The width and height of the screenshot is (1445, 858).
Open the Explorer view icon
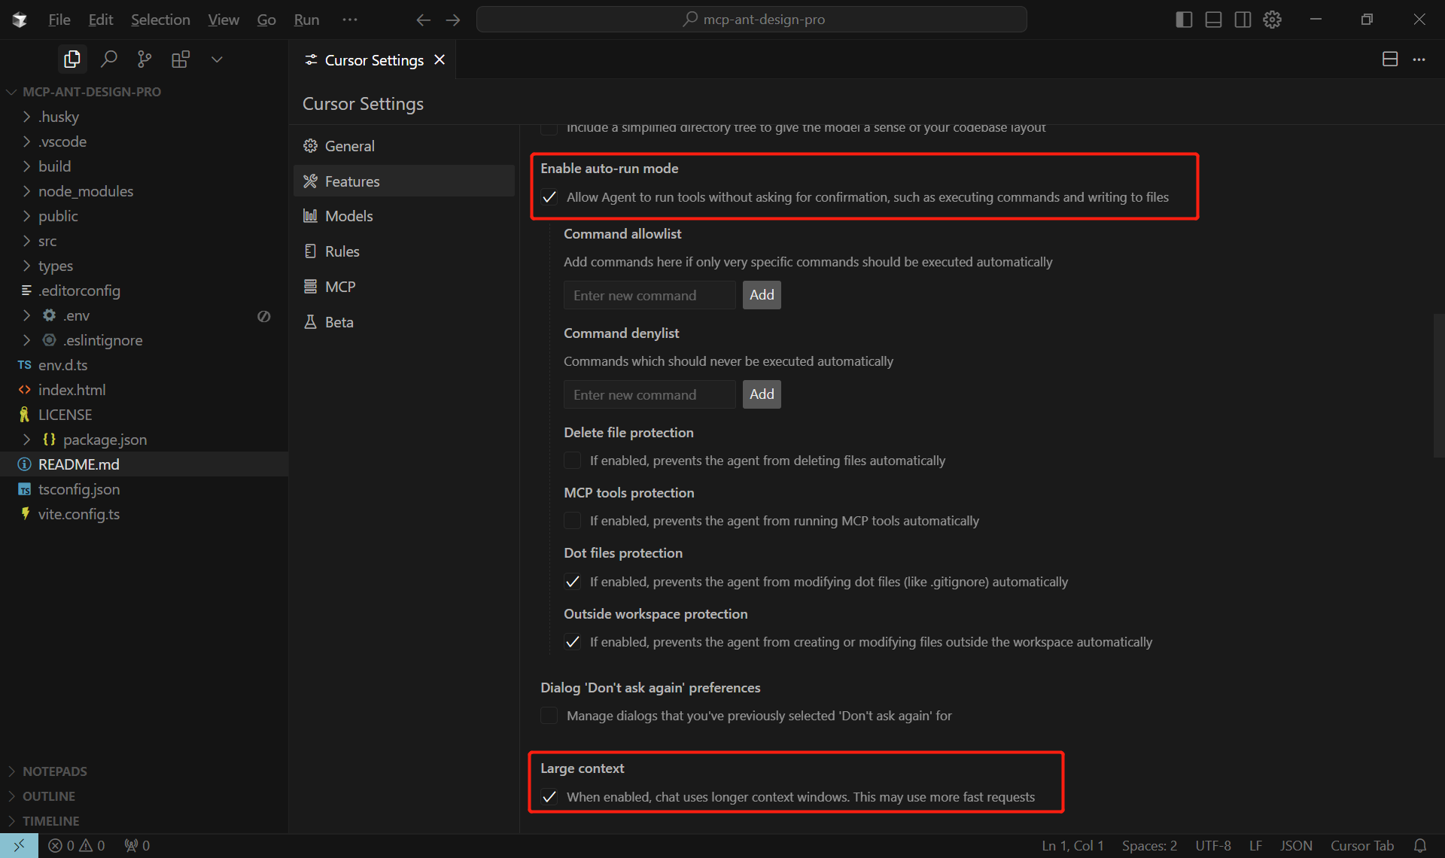(x=72, y=59)
